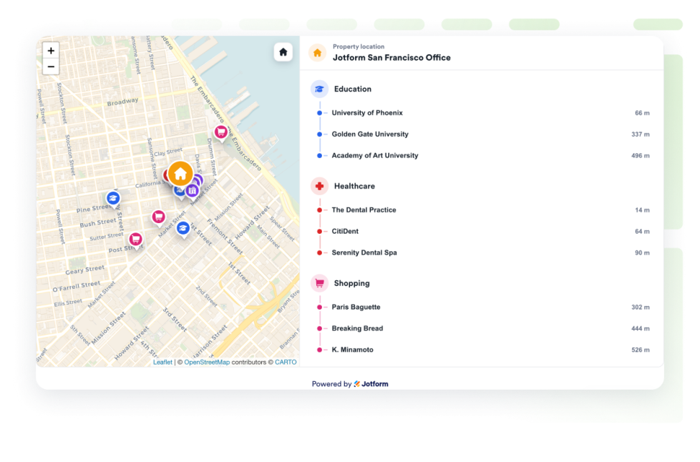Viewport: 700px width, 462px height.
Task: Zoom out of the map
Action: (x=51, y=67)
